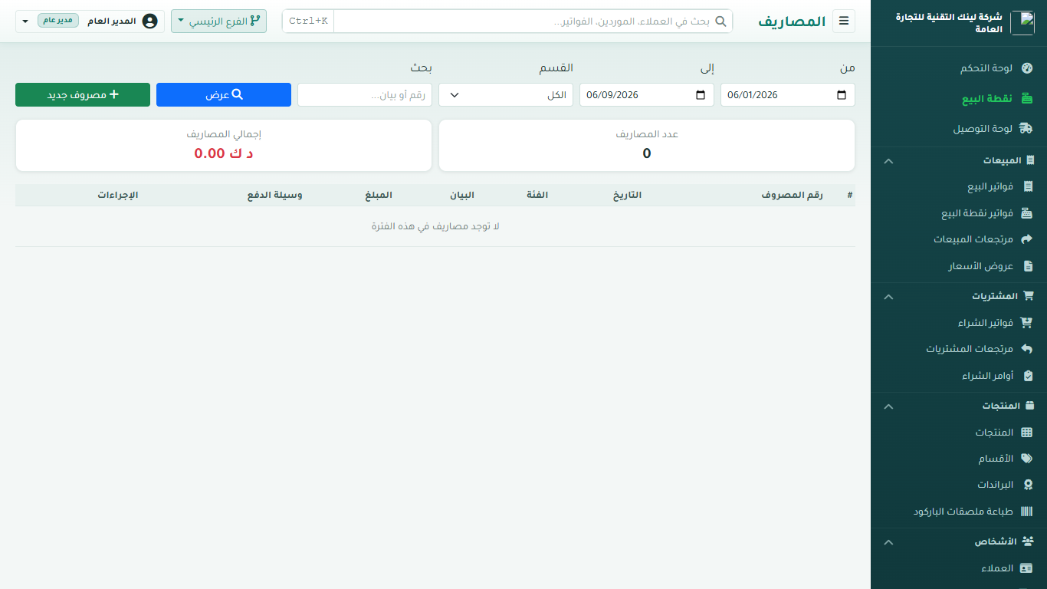Click the عدد المصاريف count value 0
This screenshot has height=589, width=1047.
647,153
